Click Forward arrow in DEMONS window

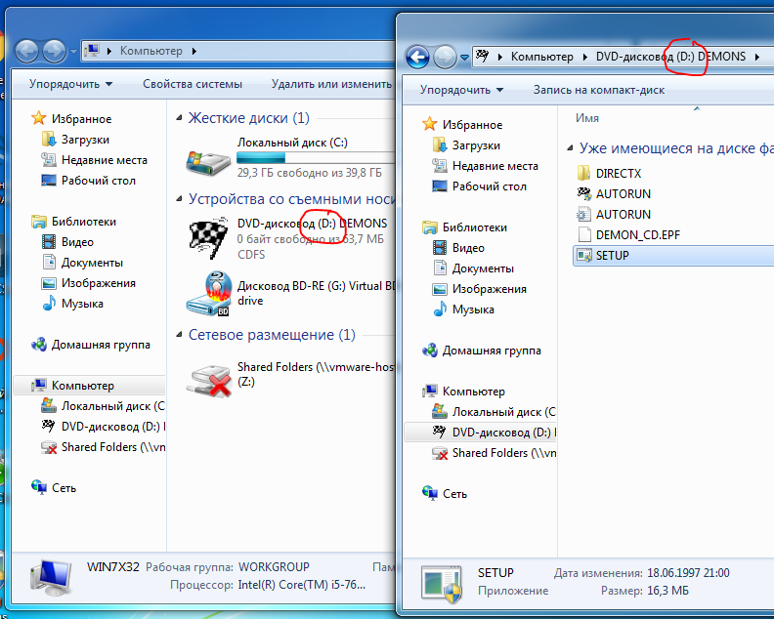[445, 58]
